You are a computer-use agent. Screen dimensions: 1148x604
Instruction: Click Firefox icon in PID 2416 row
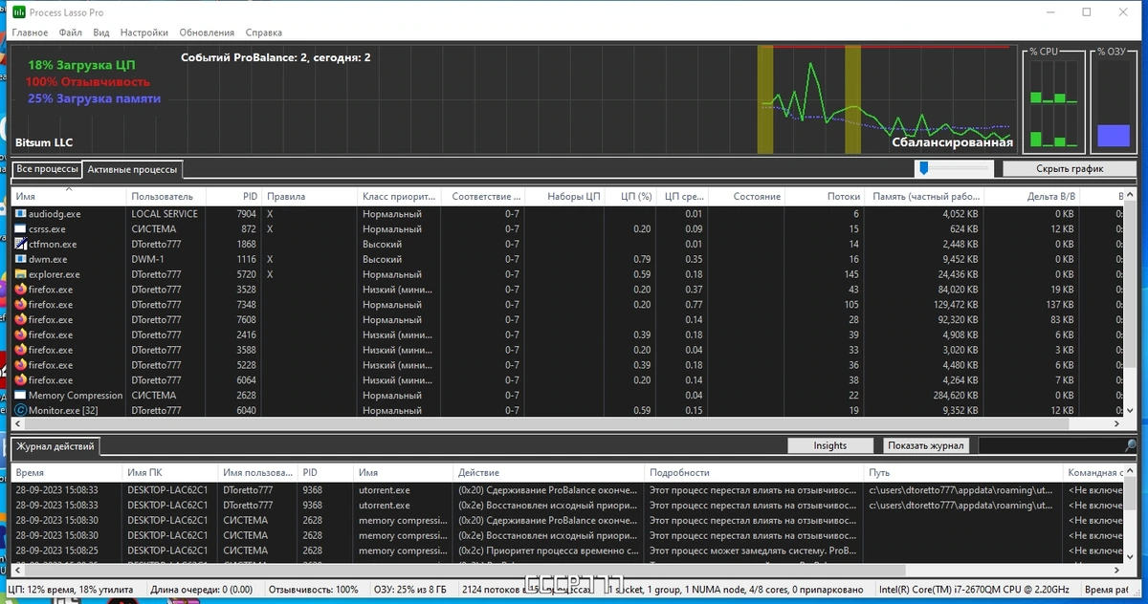tap(20, 335)
